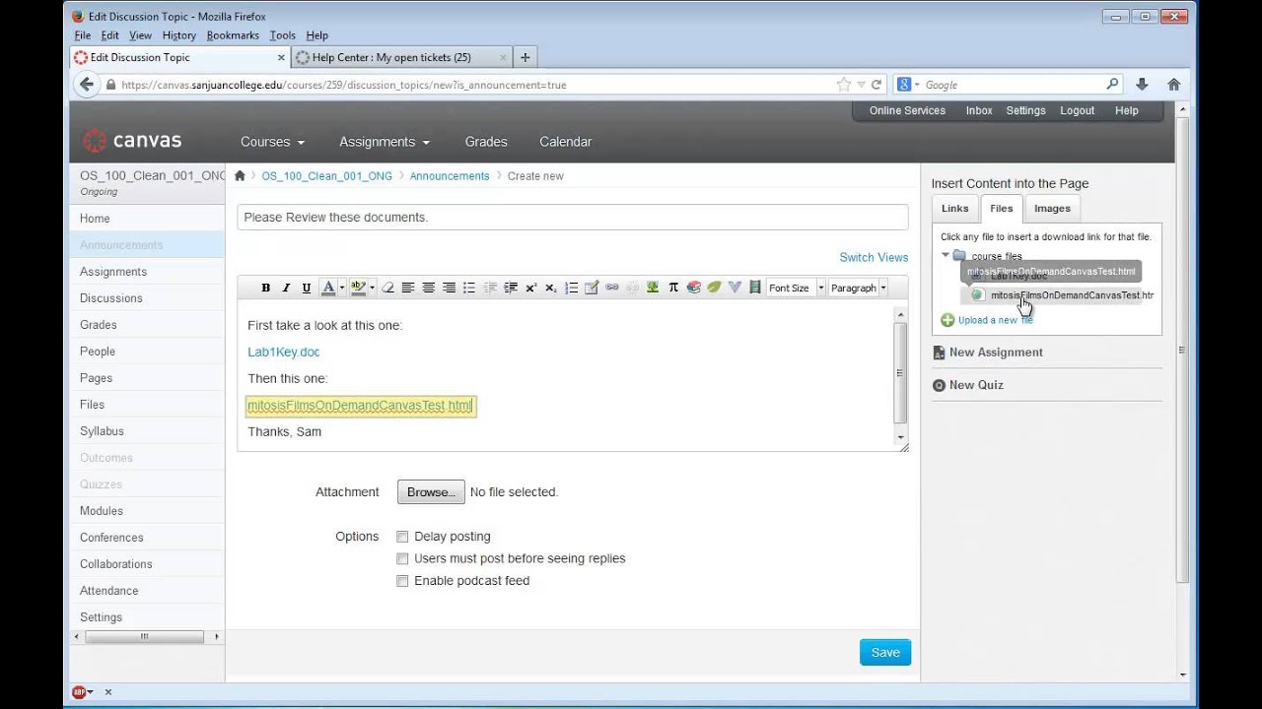Select mitosisFilmsOnDemandCanvasTest file in tree
1262x709 pixels.
coord(1071,295)
